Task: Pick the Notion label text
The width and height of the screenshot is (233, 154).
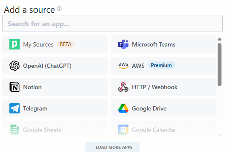Action: pos(32,87)
